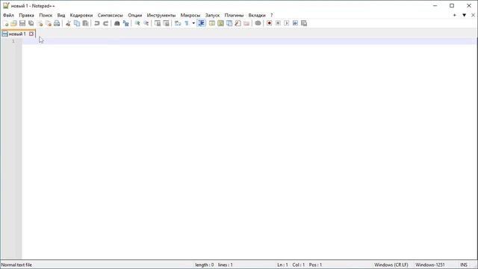The height and width of the screenshot is (269, 478).
Task: Click the Paste toolbar icon
Action: pyautogui.click(x=85, y=23)
